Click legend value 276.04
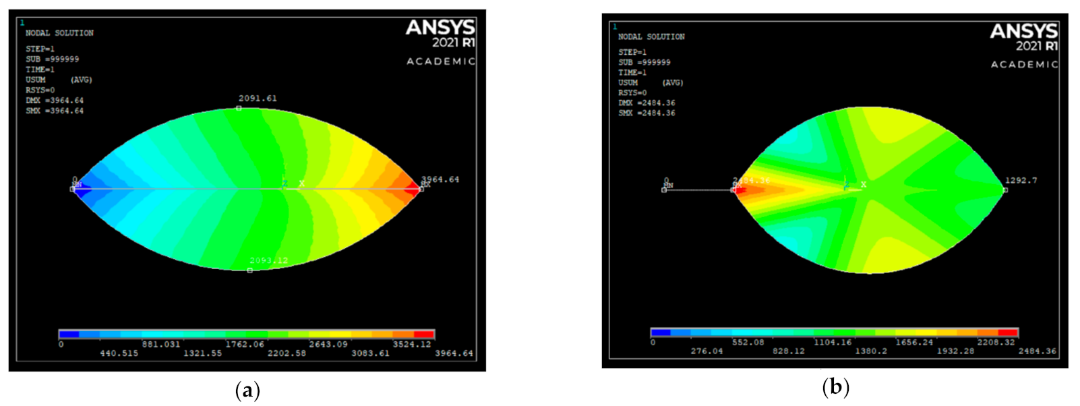The height and width of the screenshot is (406, 1080). [707, 351]
